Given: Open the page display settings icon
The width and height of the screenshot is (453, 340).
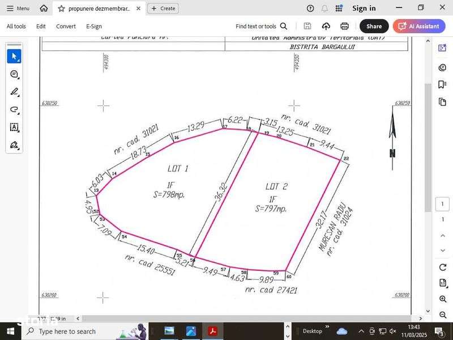Looking at the screenshot, I should [x=443, y=283].
